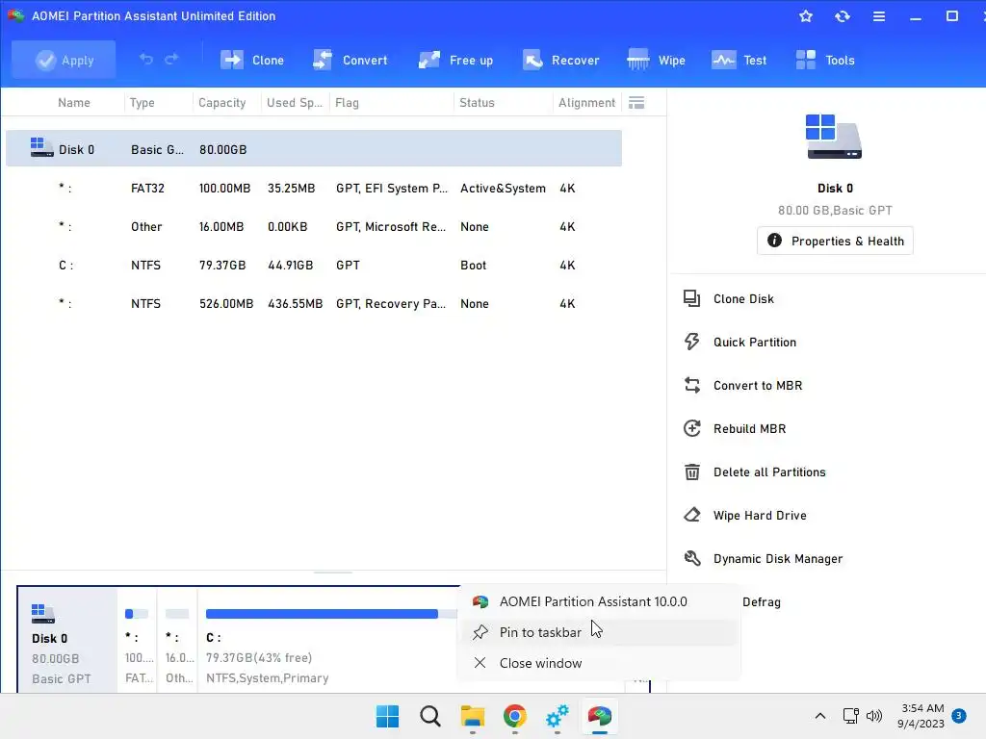The width and height of the screenshot is (986, 739).
Task: Click the Quick Partition lightning icon
Action: point(691,342)
